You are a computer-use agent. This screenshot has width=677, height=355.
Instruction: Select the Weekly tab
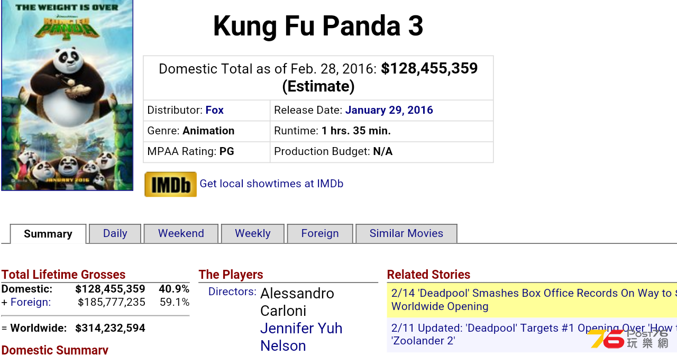point(253,233)
